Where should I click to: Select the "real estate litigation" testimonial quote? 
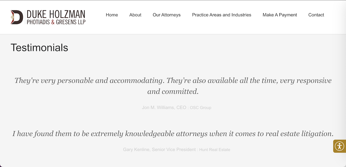(x=173, y=133)
